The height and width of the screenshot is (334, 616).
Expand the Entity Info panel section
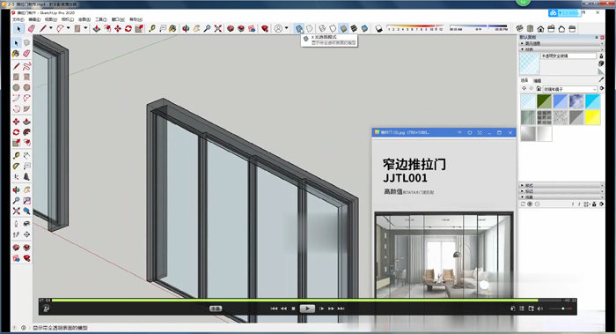[561, 43]
